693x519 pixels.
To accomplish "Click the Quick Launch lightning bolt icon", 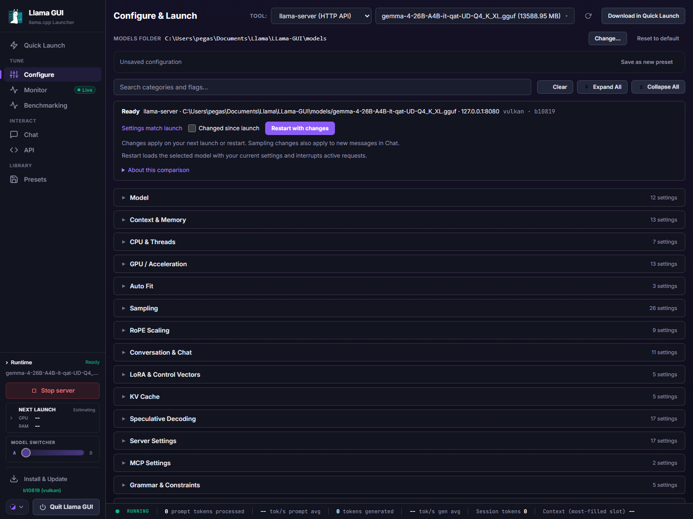I will click(x=14, y=45).
